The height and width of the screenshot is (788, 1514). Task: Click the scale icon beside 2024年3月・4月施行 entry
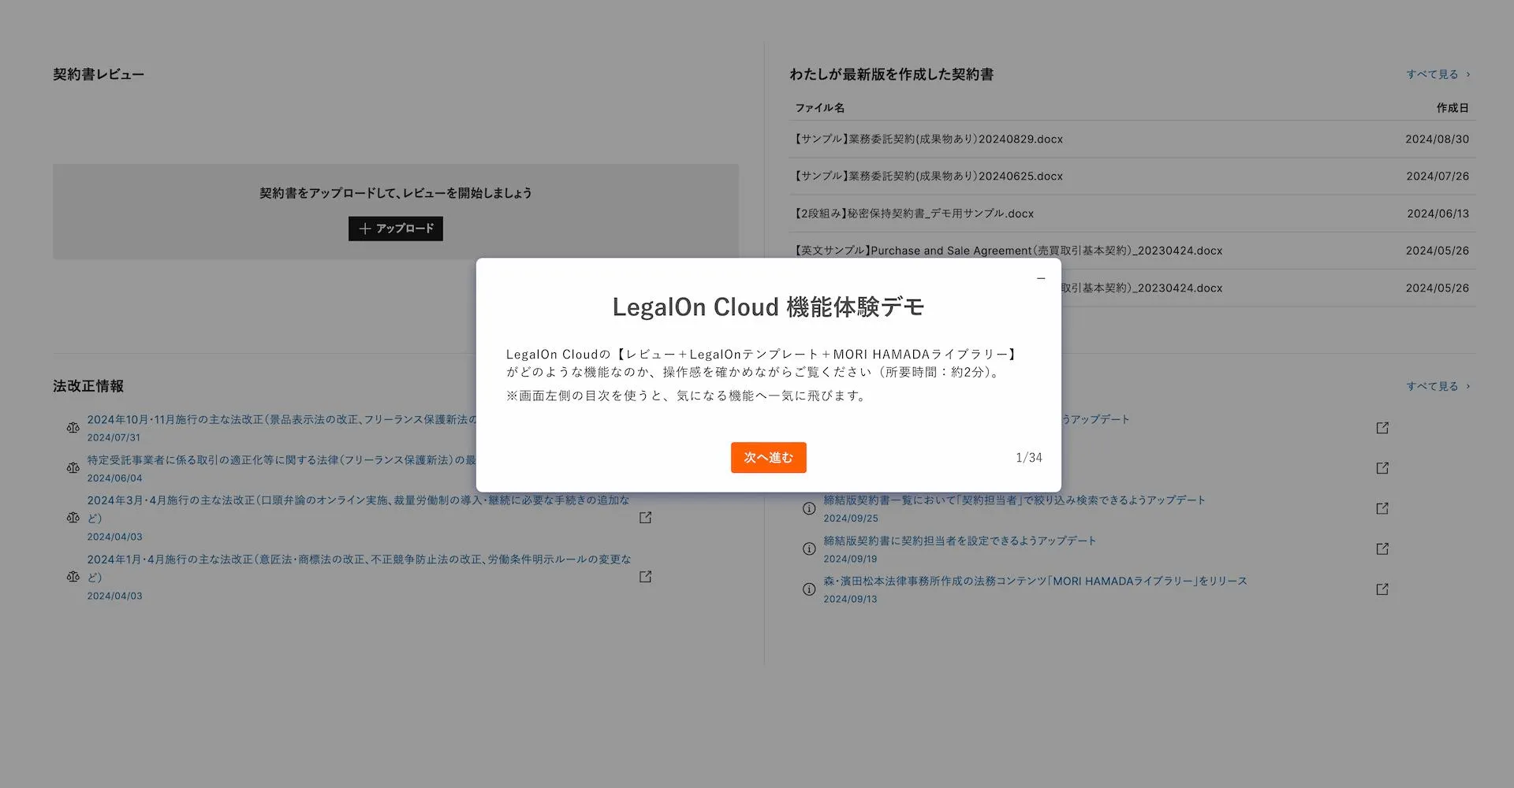pos(73,518)
